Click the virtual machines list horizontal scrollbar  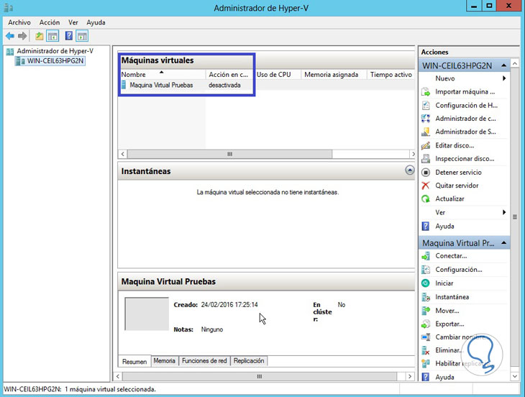pyautogui.click(x=229, y=154)
